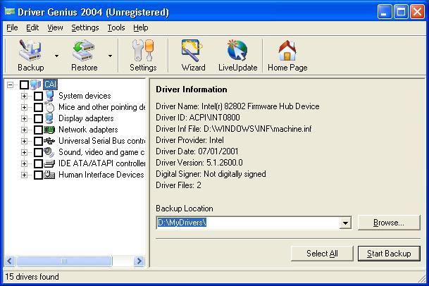Screen dimensions: 429x286
Task: Check the Display adapters checkbox
Action: (38, 118)
